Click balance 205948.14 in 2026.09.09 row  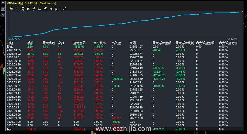[136, 115]
